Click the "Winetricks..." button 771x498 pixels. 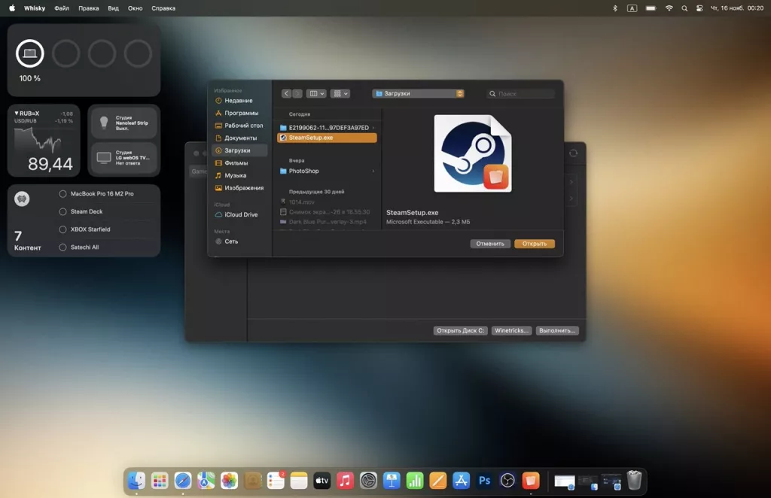tap(511, 329)
